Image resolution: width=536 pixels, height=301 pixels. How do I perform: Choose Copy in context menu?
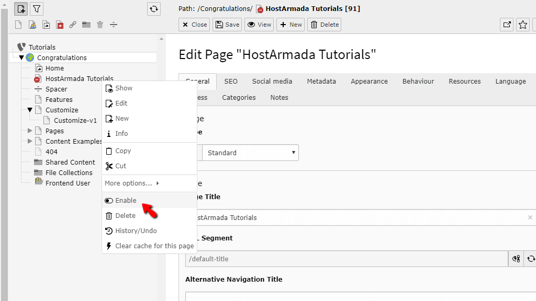149,151
